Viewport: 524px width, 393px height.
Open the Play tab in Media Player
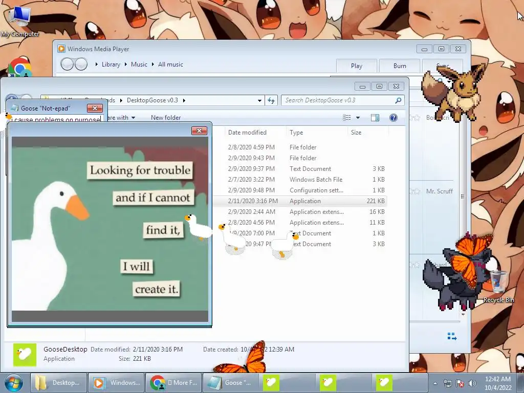(x=357, y=66)
